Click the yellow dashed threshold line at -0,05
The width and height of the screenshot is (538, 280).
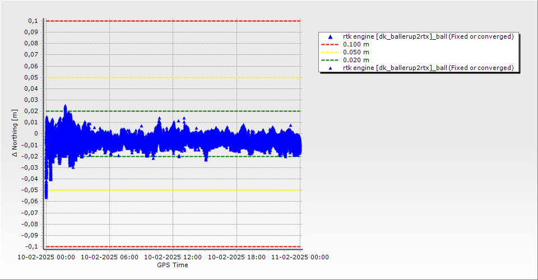click(x=173, y=190)
